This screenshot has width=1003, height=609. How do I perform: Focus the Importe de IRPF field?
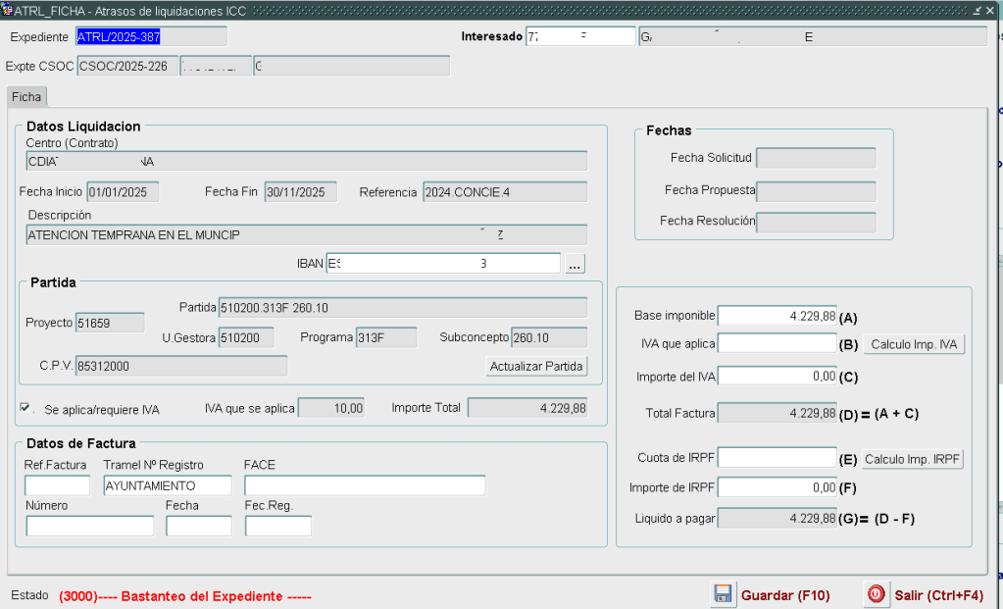click(777, 486)
